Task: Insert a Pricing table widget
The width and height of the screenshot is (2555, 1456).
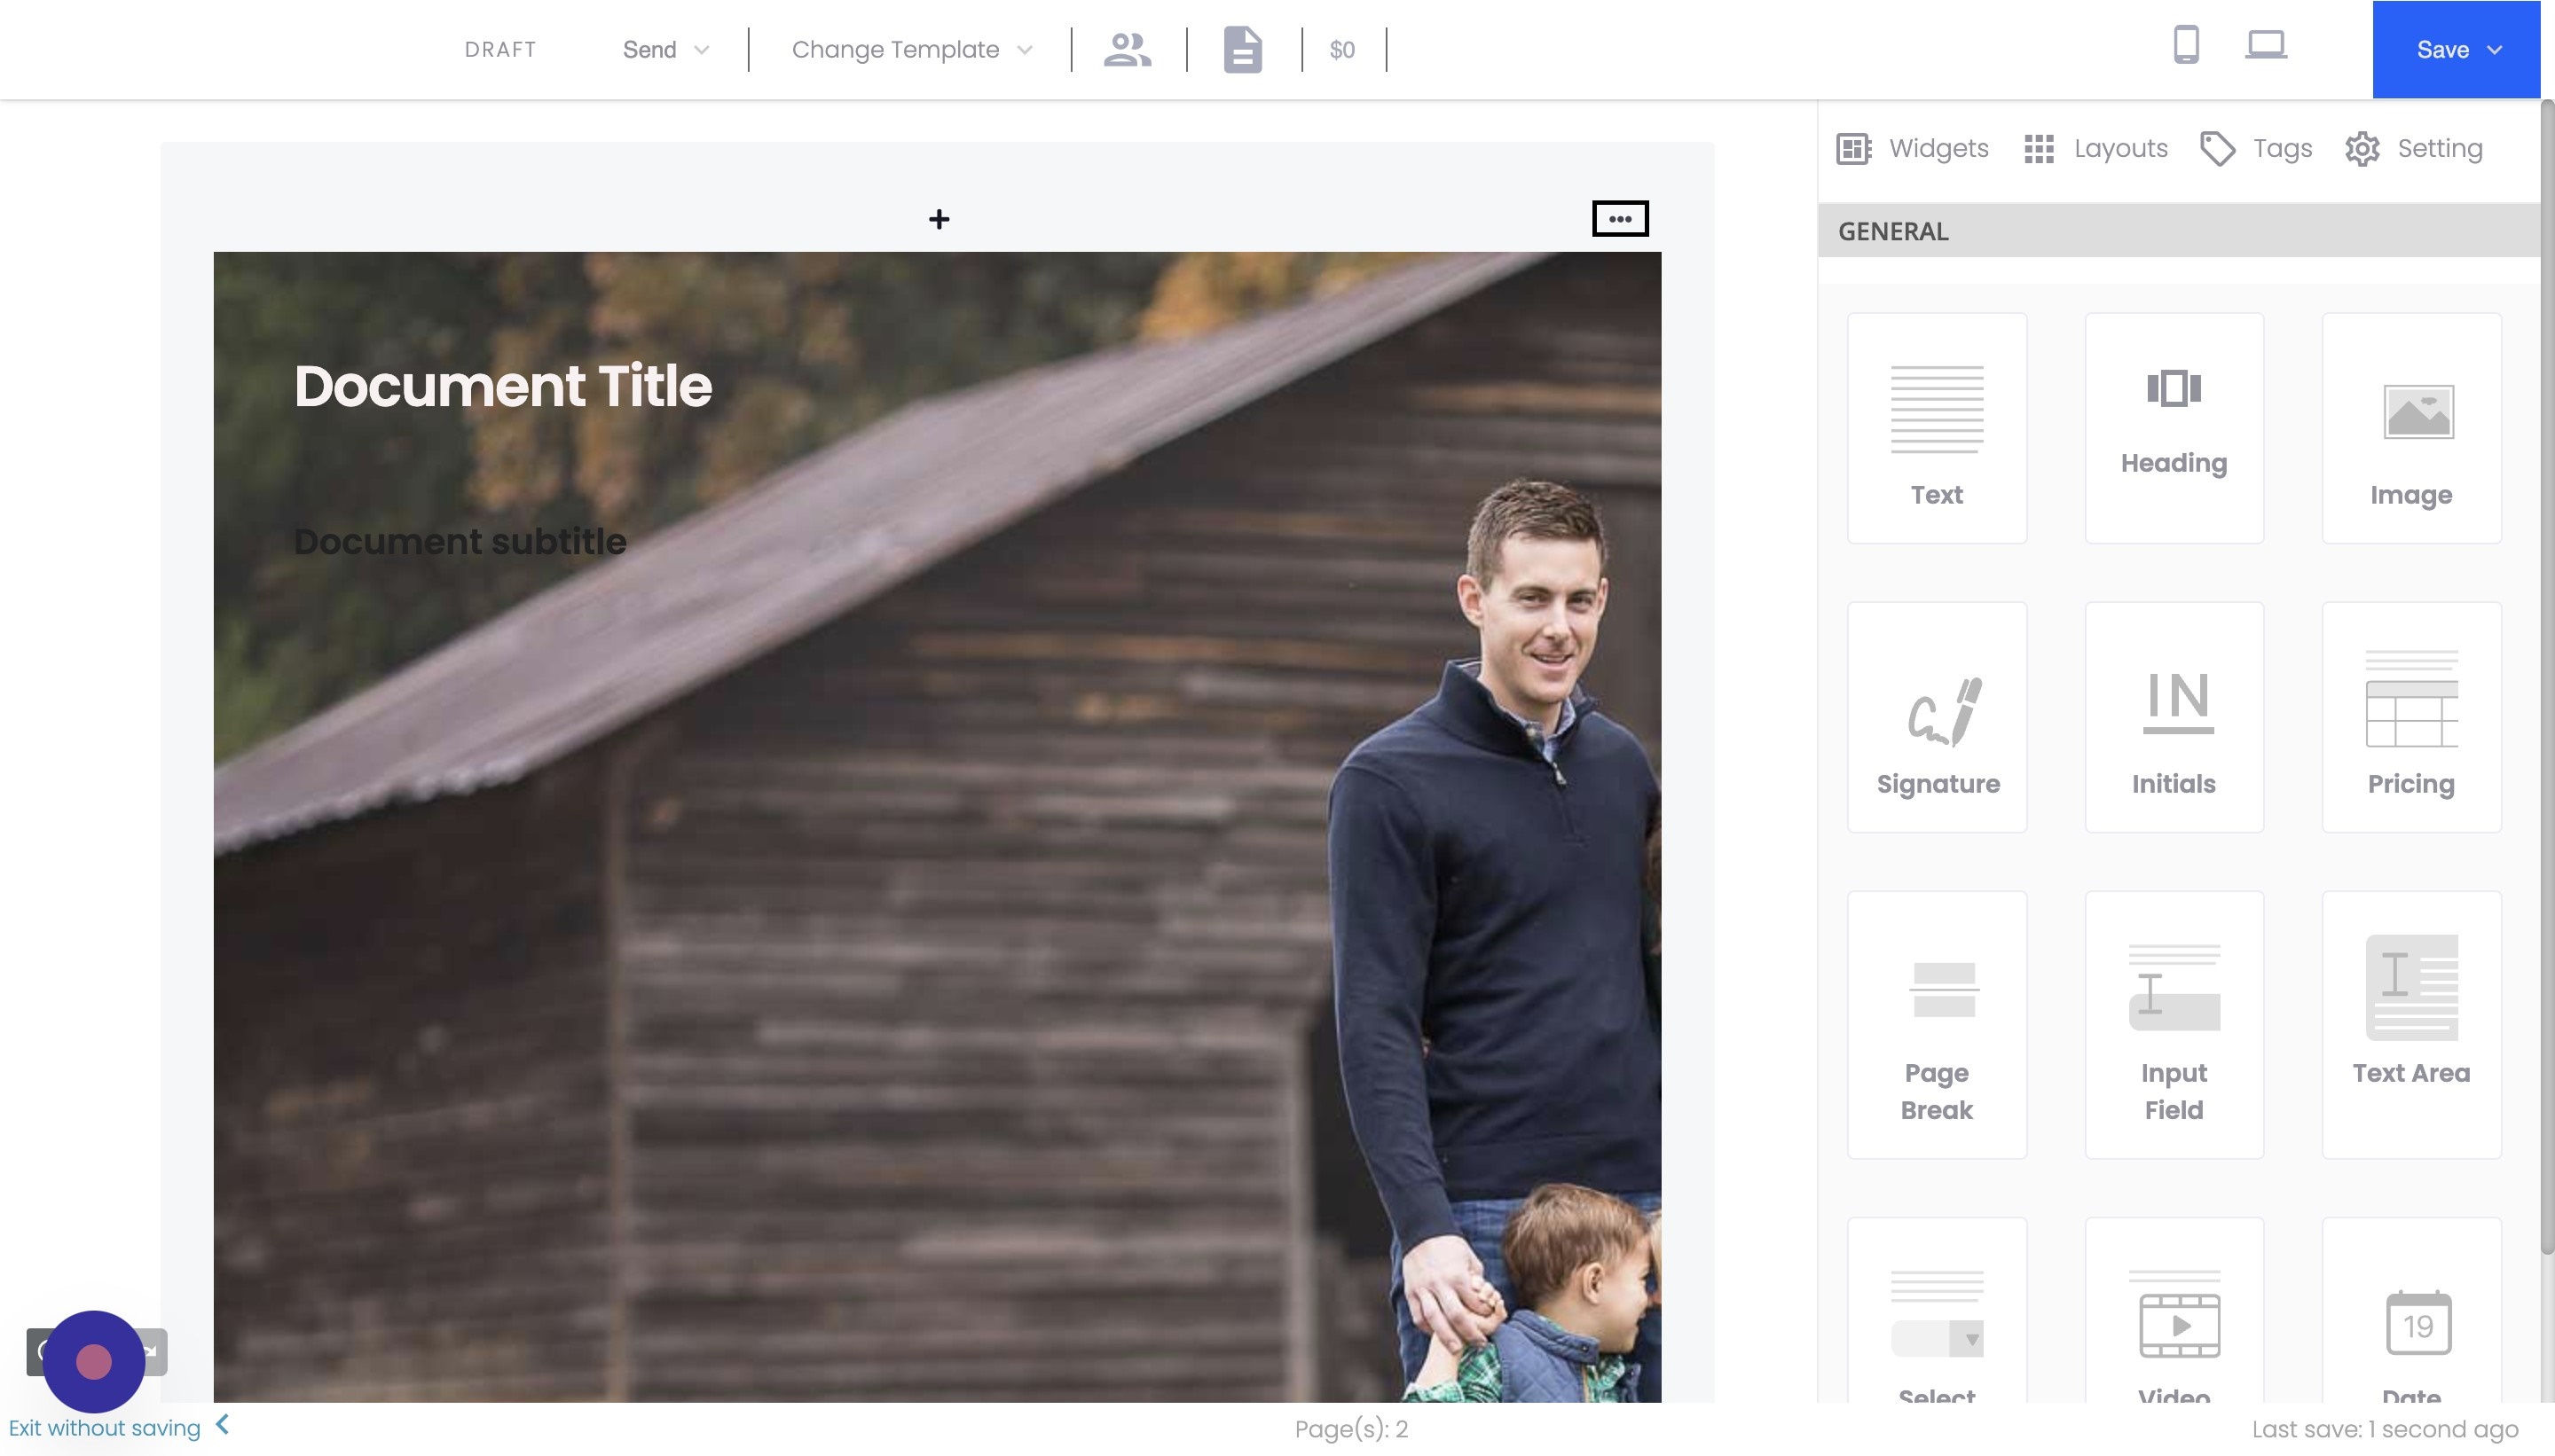Action: pyautogui.click(x=2410, y=716)
